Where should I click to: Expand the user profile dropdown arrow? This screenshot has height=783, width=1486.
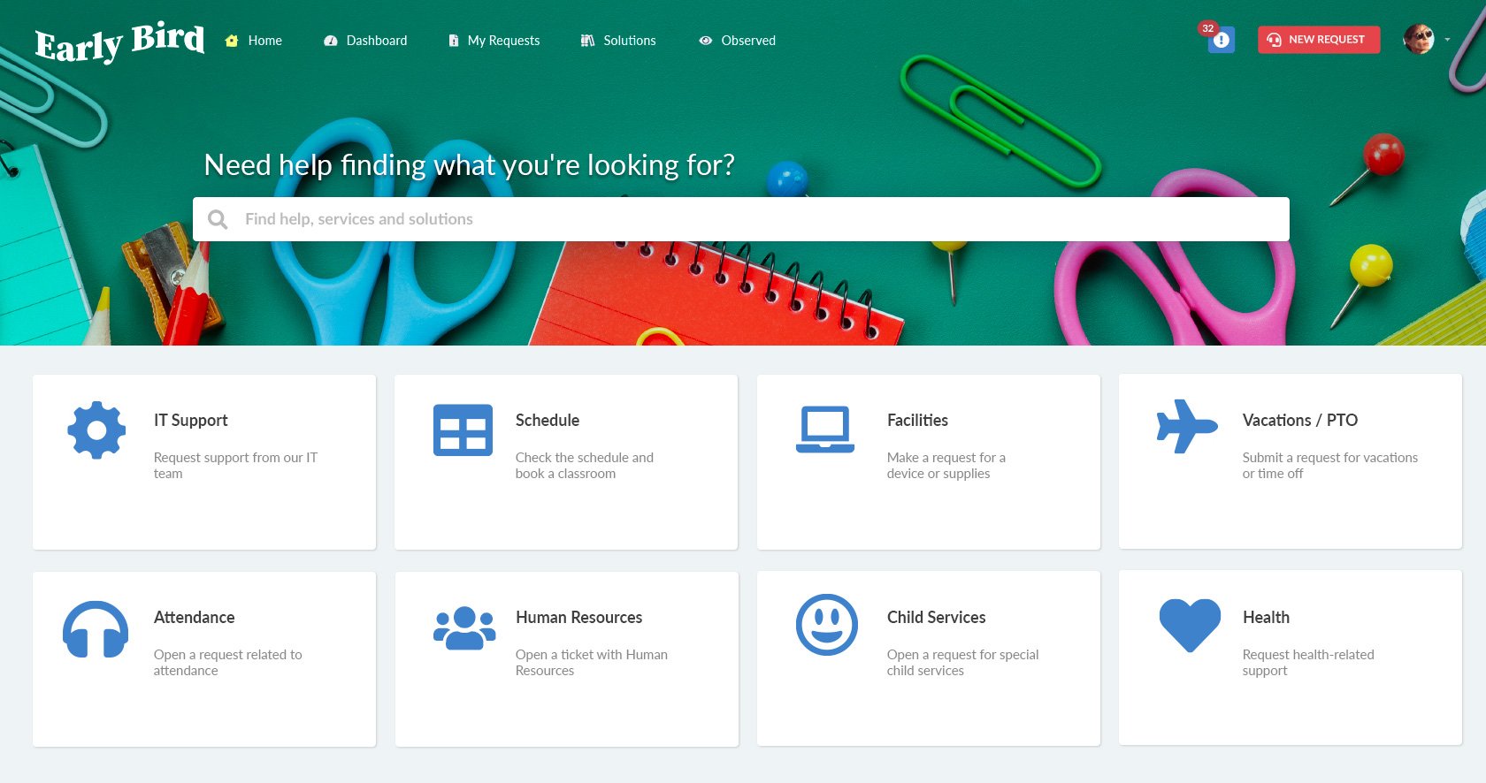(1447, 40)
